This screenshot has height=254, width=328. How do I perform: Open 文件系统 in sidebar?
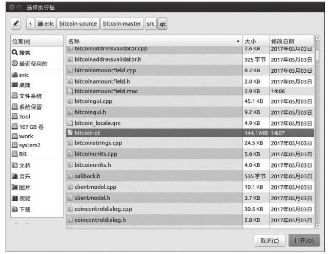click(37, 96)
